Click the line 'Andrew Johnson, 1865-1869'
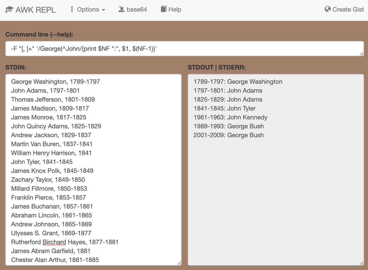Viewport: 368px width, 270px height. pos(52,224)
